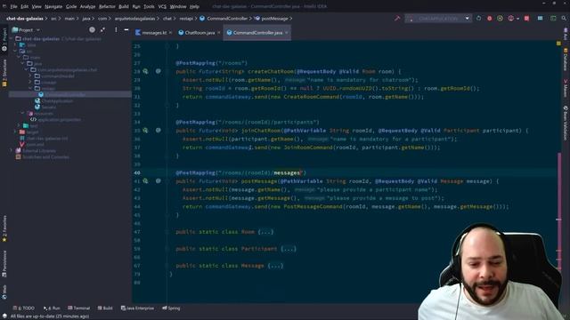This screenshot has width=570, height=320.
Task: Toggle the Persistence tool window stripe
Action: coord(4,264)
